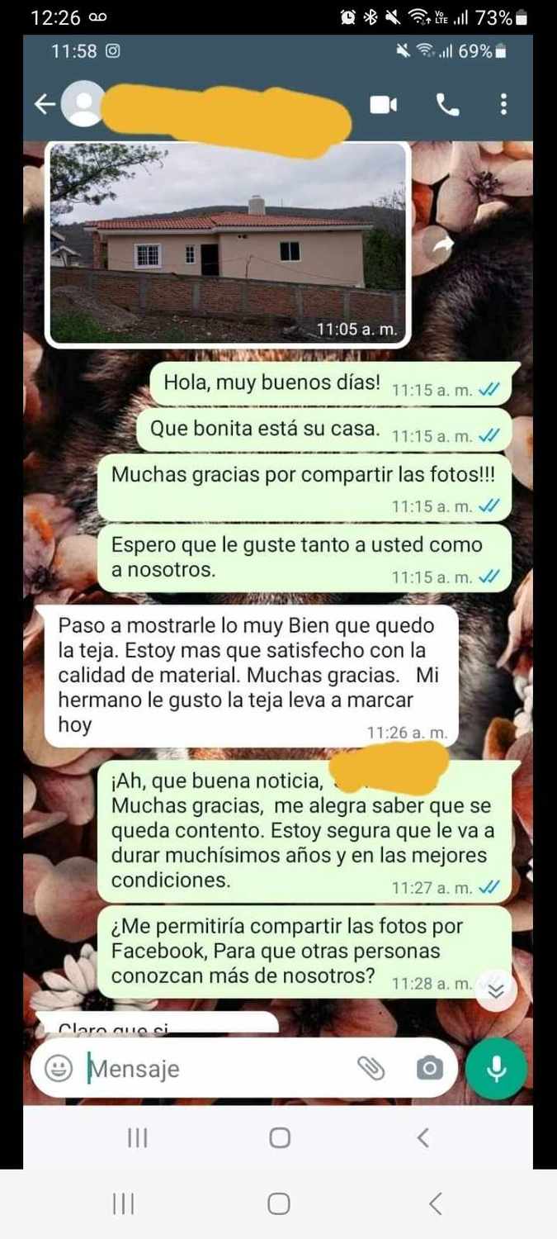
Task: Open the house photo thumbnail
Action: [x=227, y=244]
